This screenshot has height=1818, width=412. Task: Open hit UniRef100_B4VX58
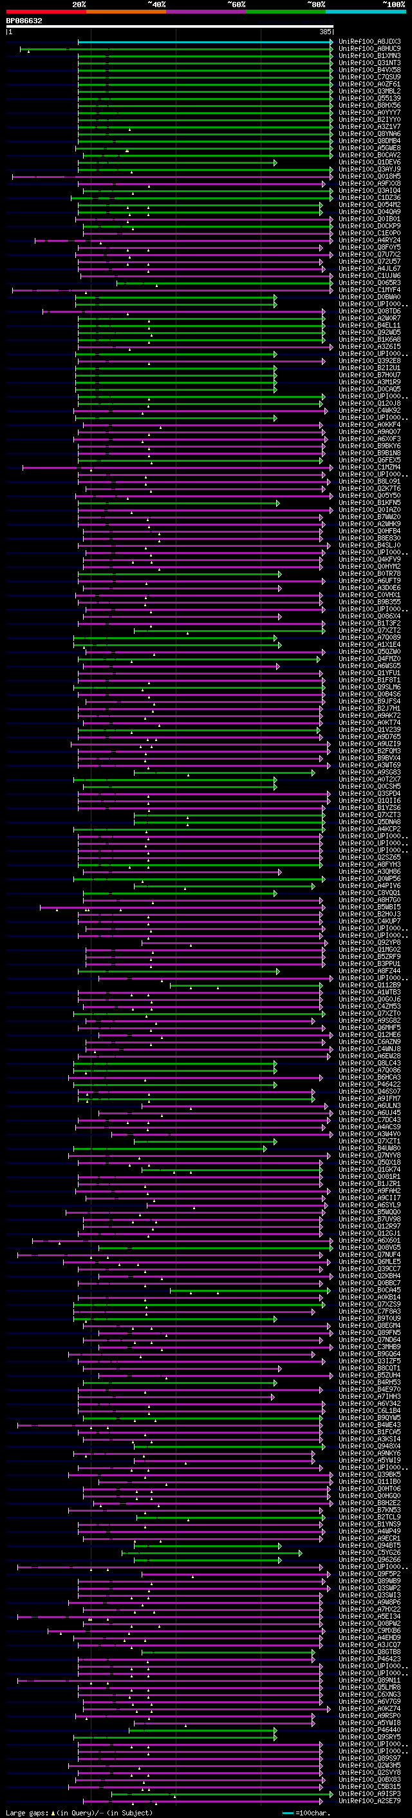coord(370,70)
